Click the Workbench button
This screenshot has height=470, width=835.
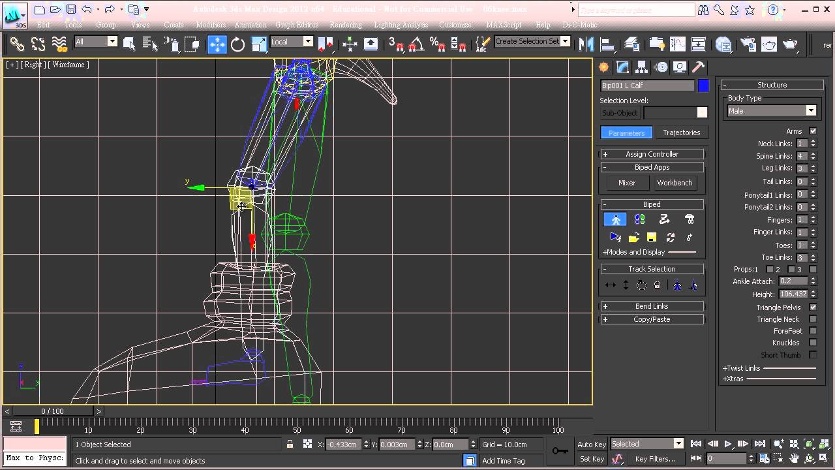(x=675, y=183)
